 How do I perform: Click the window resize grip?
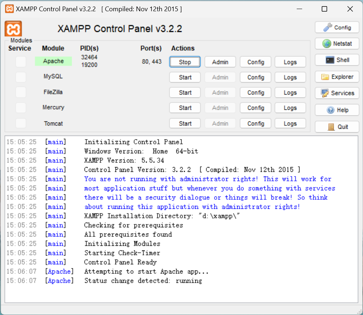(x=359, y=312)
